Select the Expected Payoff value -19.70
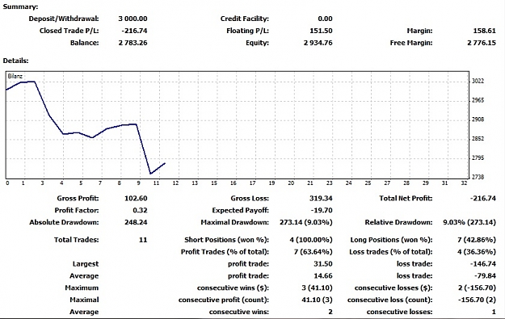Viewport: 505px width, 319px height. 322,211
